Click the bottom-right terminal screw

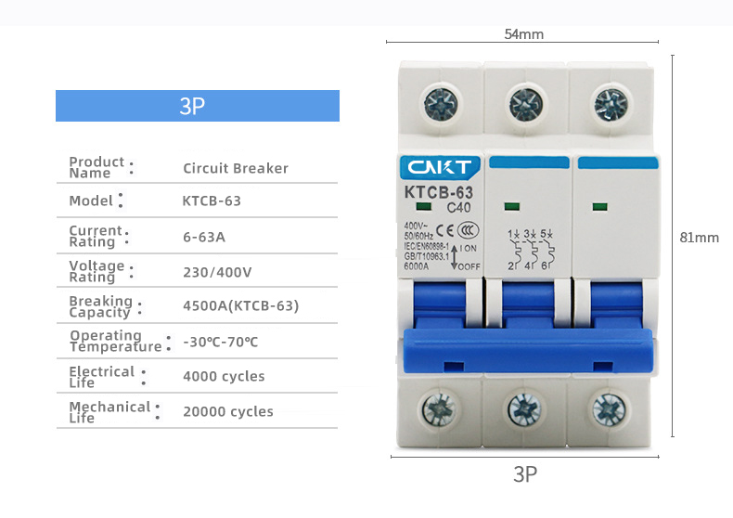(609, 409)
